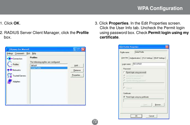Toggle Permit login using my certificate checkbox
The image size is (190, 125).
[124, 97]
